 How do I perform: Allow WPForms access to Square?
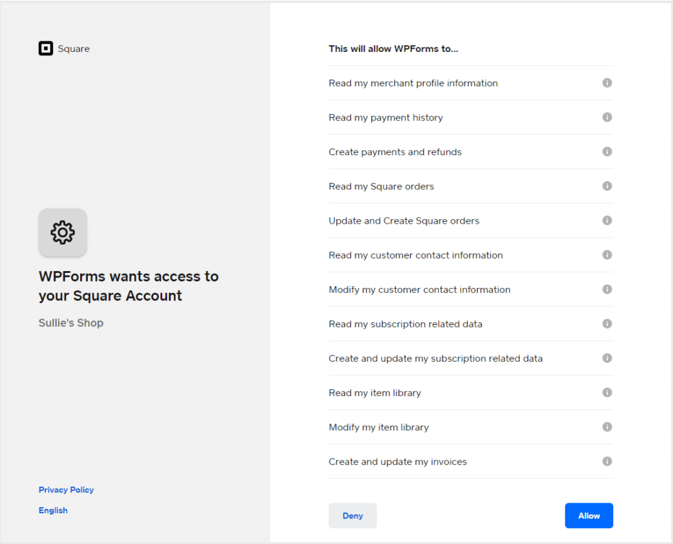pyautogui.click(x=589, y=516)
